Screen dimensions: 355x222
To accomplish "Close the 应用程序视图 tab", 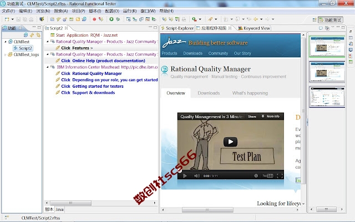I will [x=230, y=28].
